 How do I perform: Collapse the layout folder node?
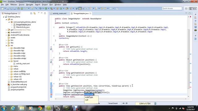9,61
